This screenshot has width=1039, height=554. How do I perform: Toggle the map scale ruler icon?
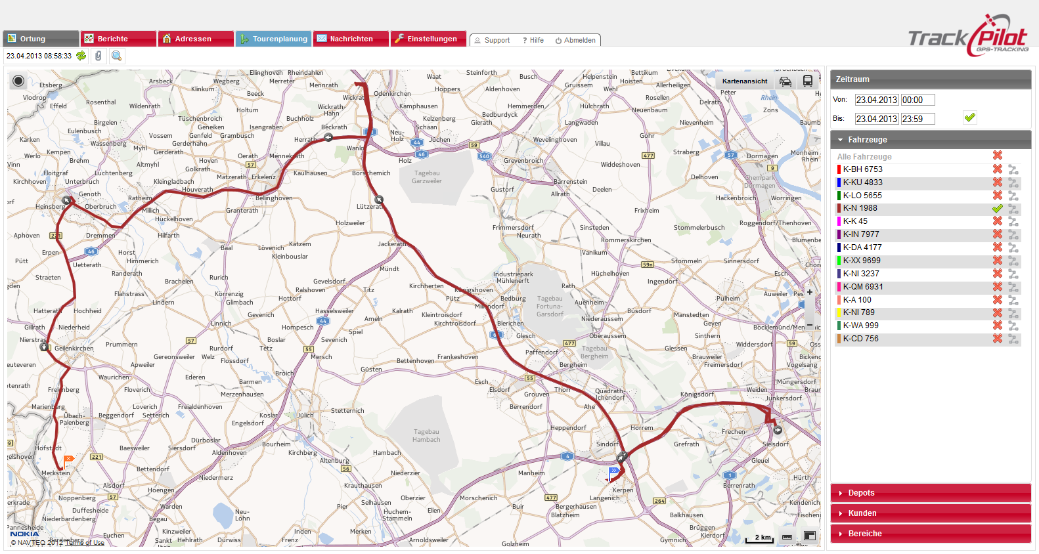point(787,537)
